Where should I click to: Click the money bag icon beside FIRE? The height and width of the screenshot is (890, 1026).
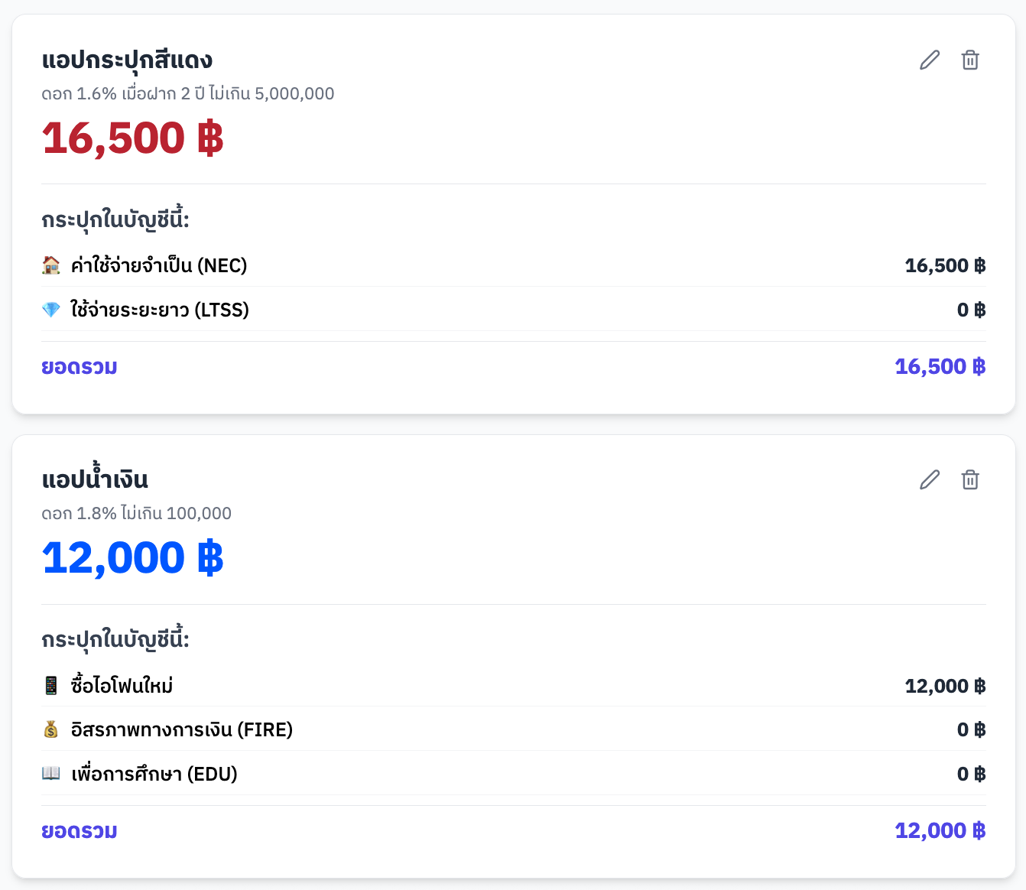click(x=51, y=729)
